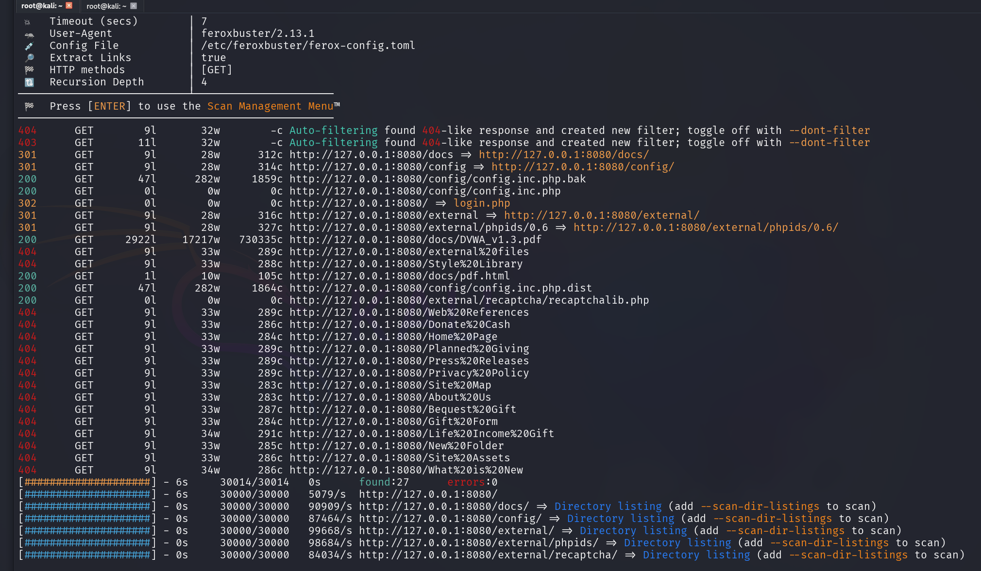The width and height of the screenshot is (981, 571).
Task: Click the 403 status code line
Action: [x=444, y=143]
